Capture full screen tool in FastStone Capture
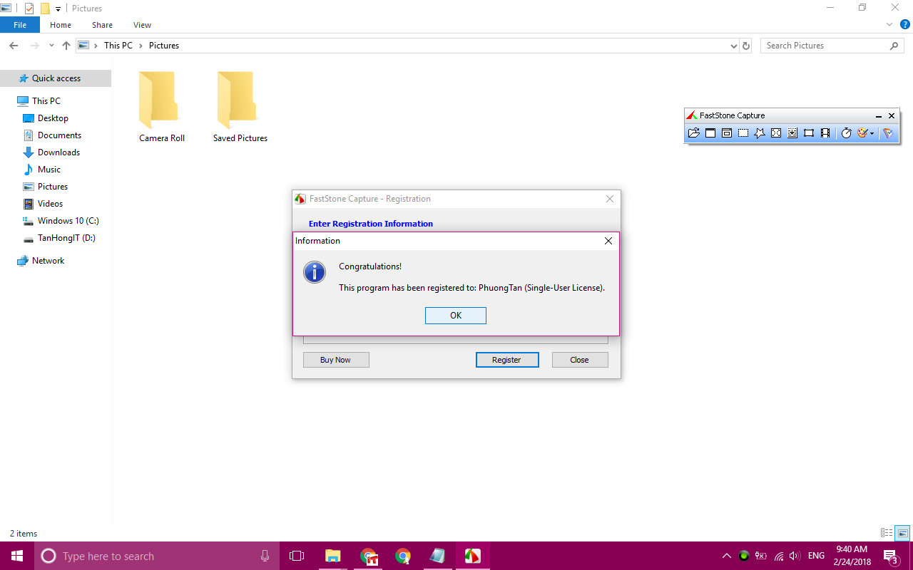This screenshot has height=570, width=913. 776,133
